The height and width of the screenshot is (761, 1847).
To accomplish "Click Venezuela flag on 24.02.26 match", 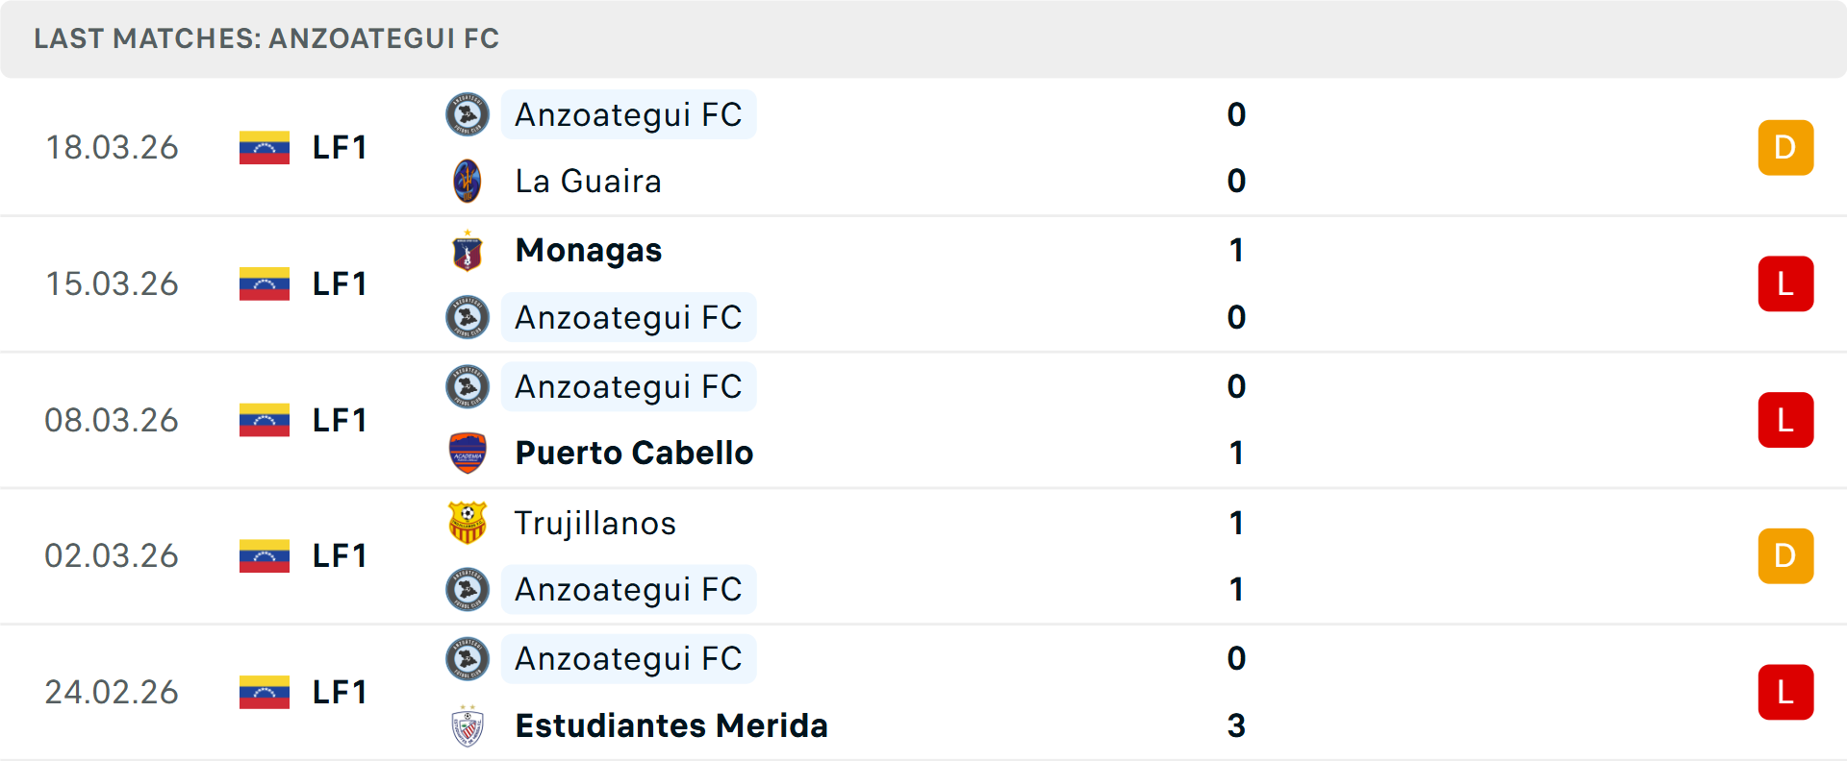I will [x=265, y=692].
